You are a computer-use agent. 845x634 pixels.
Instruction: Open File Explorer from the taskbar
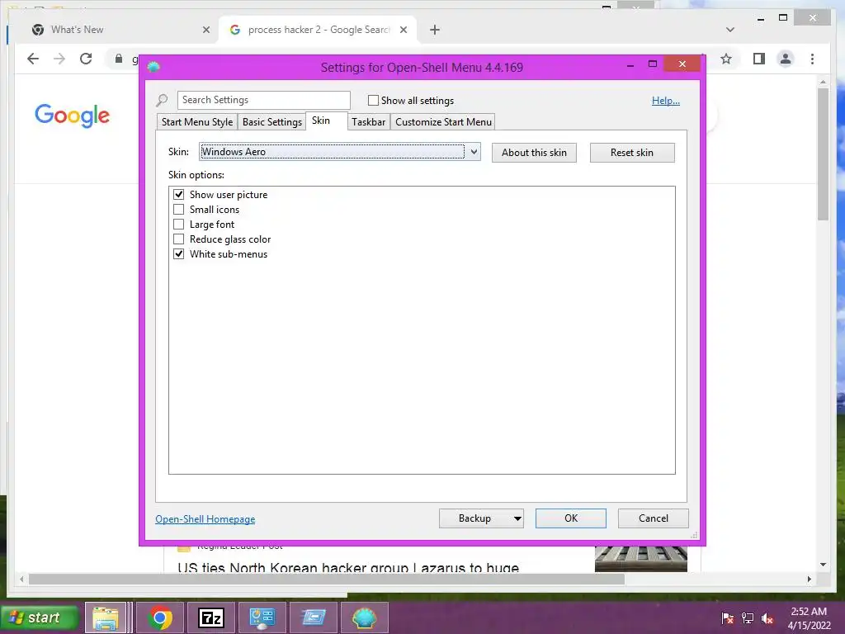pyautogui.click(x=106, y=617)
